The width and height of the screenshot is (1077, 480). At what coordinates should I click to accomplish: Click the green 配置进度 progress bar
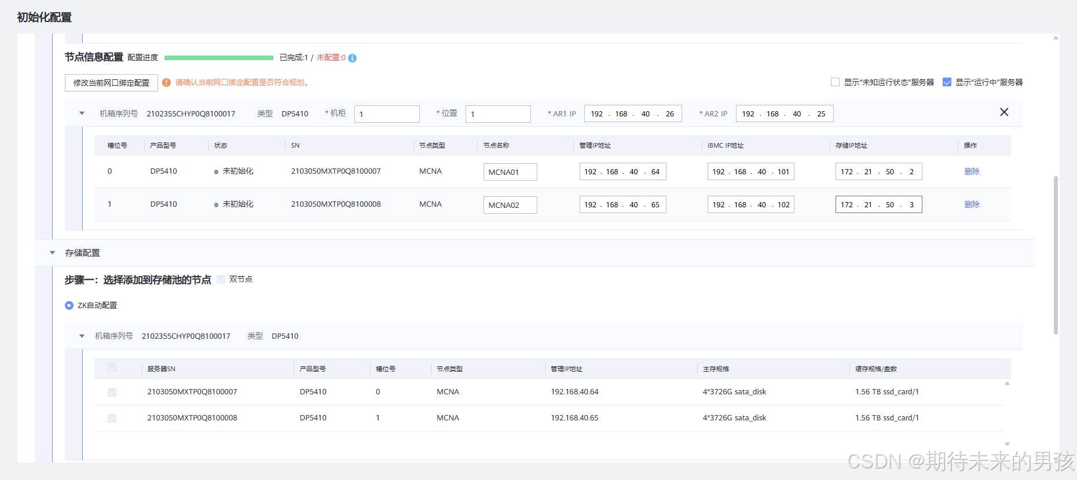[219, 58]
